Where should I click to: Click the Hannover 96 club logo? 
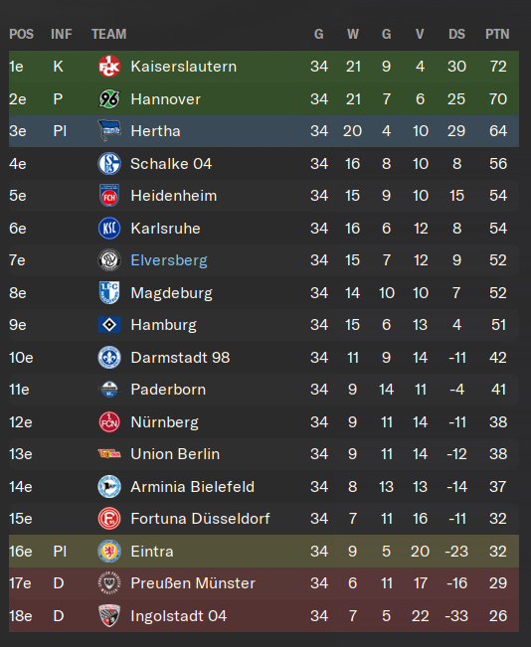point(109,99)
